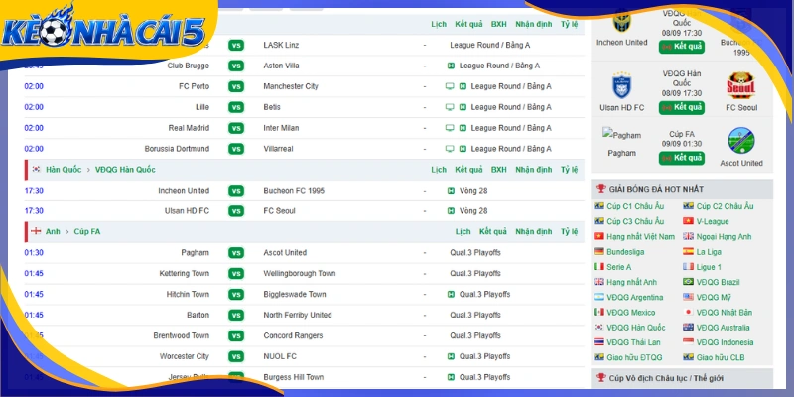Click the TV icon in Borussia Dortmund row
794x397 pixels.
tap(450, 149)
